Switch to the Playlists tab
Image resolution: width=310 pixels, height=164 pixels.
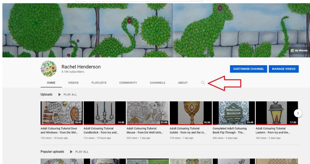click(99, 83)
